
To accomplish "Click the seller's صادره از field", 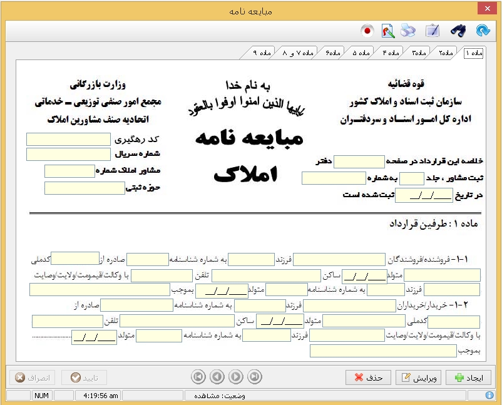I will pyautogui.click(x=75, y=259).
